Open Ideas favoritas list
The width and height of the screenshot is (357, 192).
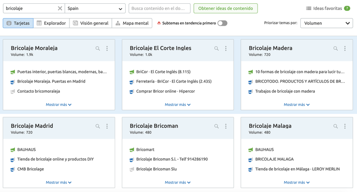[327, 9]
